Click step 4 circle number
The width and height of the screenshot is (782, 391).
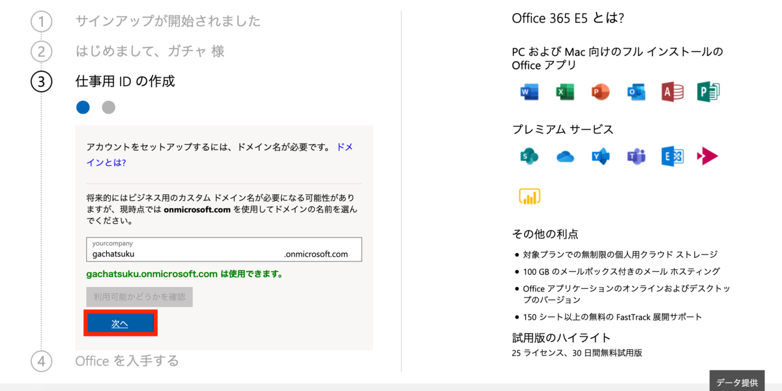pyautogui.click(x=41, y=361)
